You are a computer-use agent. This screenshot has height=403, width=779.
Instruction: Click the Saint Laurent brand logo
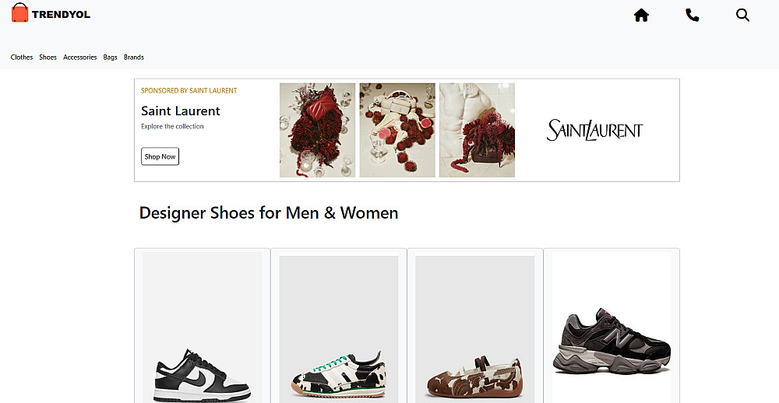tap(595, 130)
